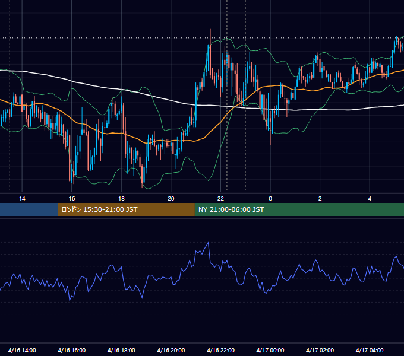Click the 18 hour label on price chart axis
The image size is (404, 356).
coord(121,199)
